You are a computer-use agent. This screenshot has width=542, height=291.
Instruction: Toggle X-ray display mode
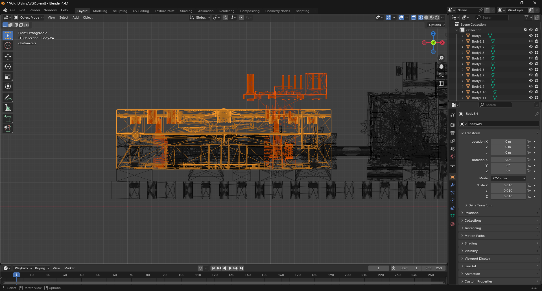pyautogui.click(x=414, y=17)
